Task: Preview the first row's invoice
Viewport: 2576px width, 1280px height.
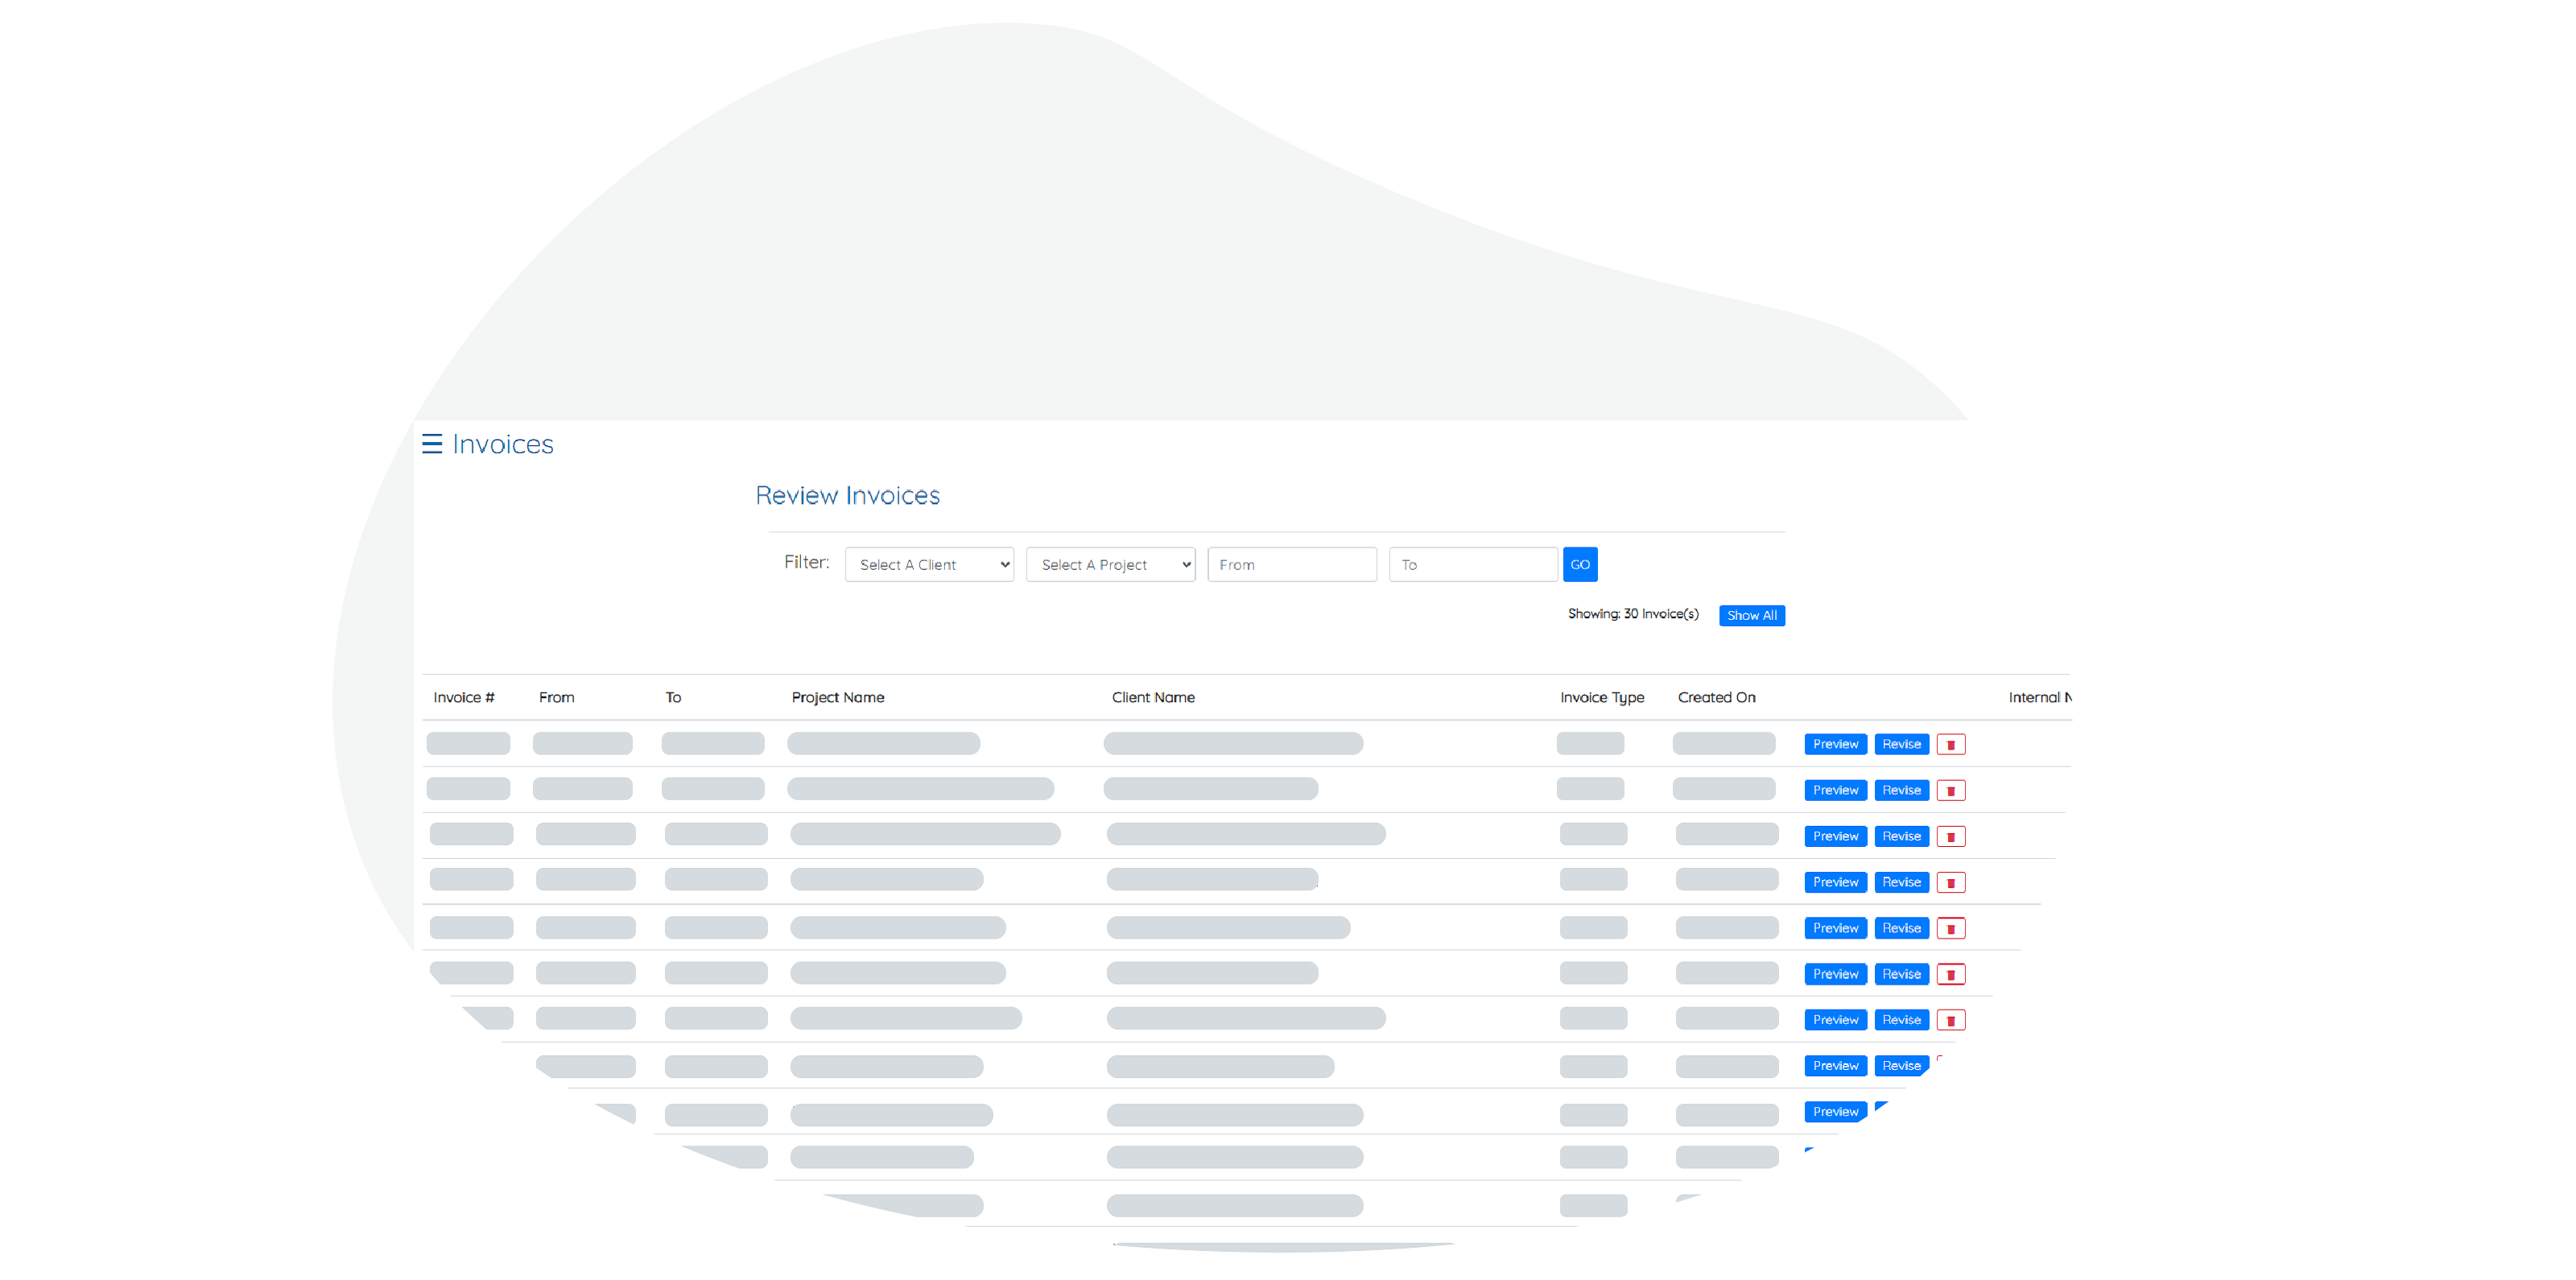Action: (x=1835, y=744)
